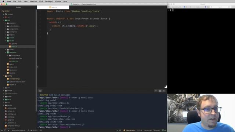Image resolution: width=235 pixels, height=132 pixels.
Task: Close the bottom terminal panel
Action: point(164,91)
